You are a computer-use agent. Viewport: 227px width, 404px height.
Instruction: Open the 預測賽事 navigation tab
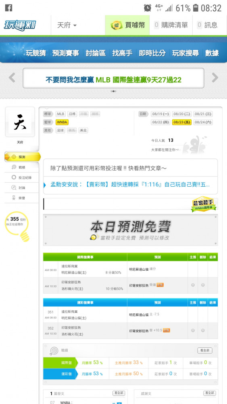66,53
